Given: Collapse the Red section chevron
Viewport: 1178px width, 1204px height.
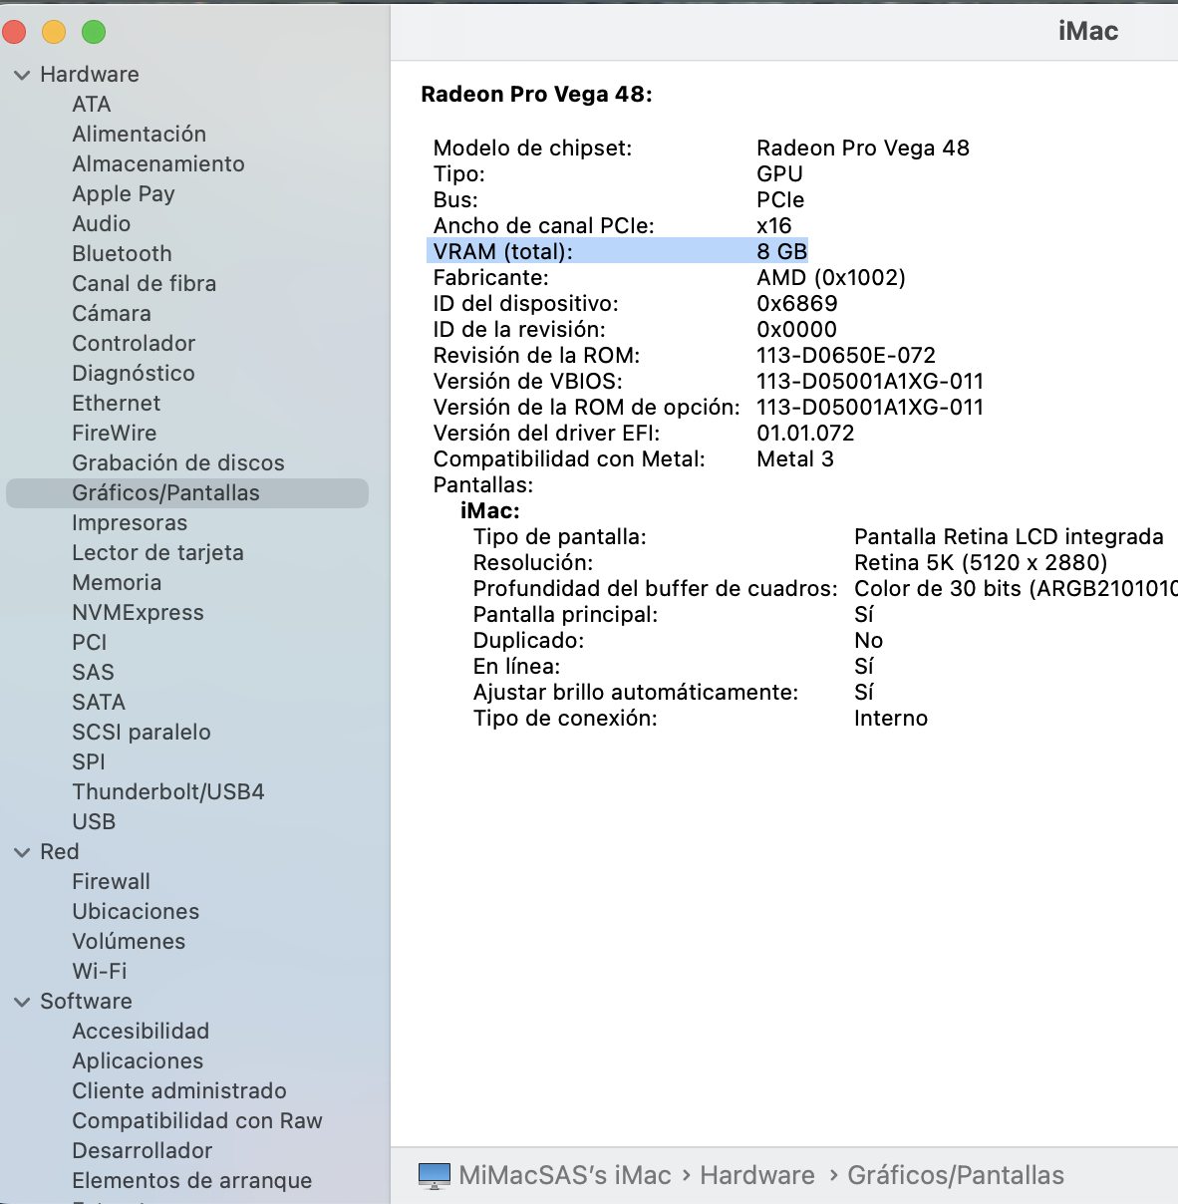Looking at the screenshot, I should pos(22,852).
